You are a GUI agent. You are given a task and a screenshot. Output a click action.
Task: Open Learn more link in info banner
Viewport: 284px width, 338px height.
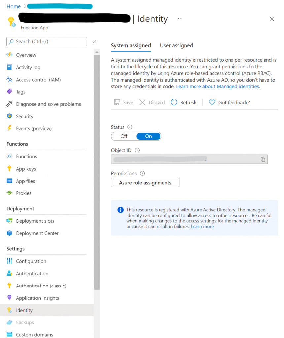pos(202,226)
